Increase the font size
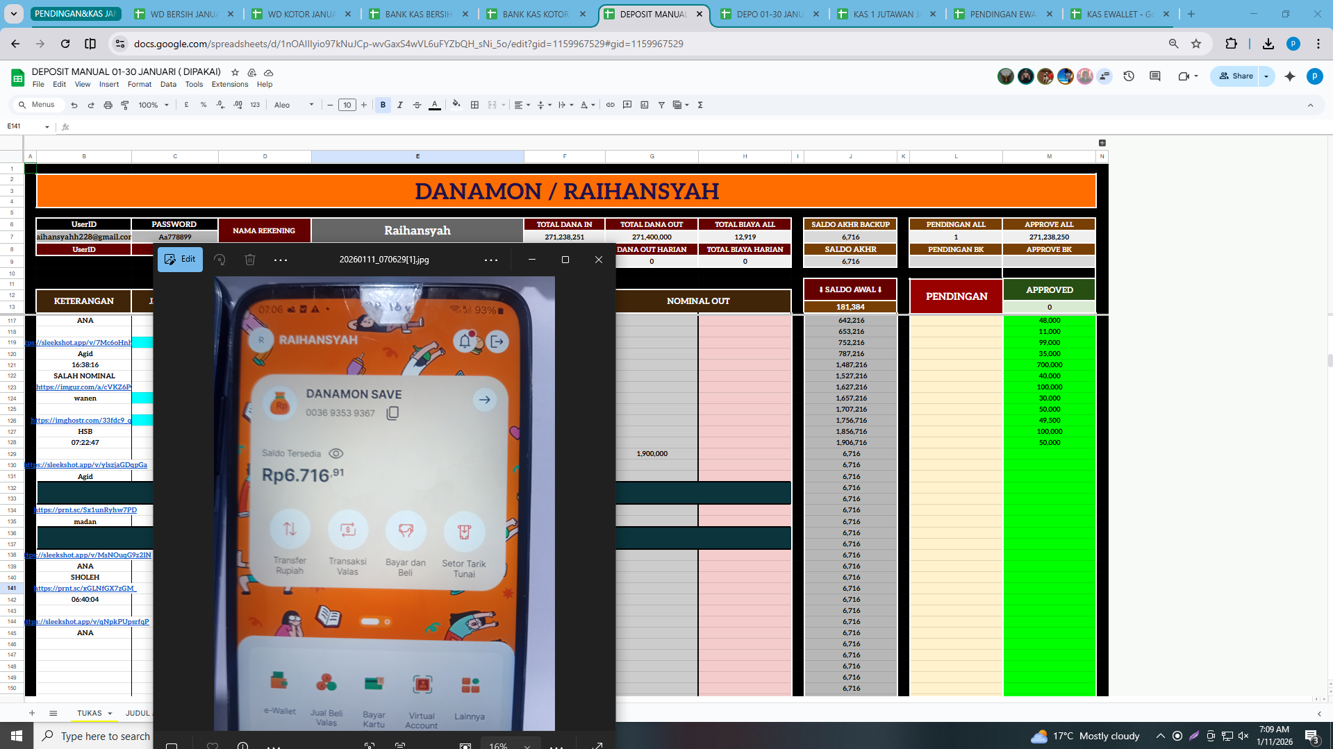Screen dimensions: 1333x749 pos(364,105)
